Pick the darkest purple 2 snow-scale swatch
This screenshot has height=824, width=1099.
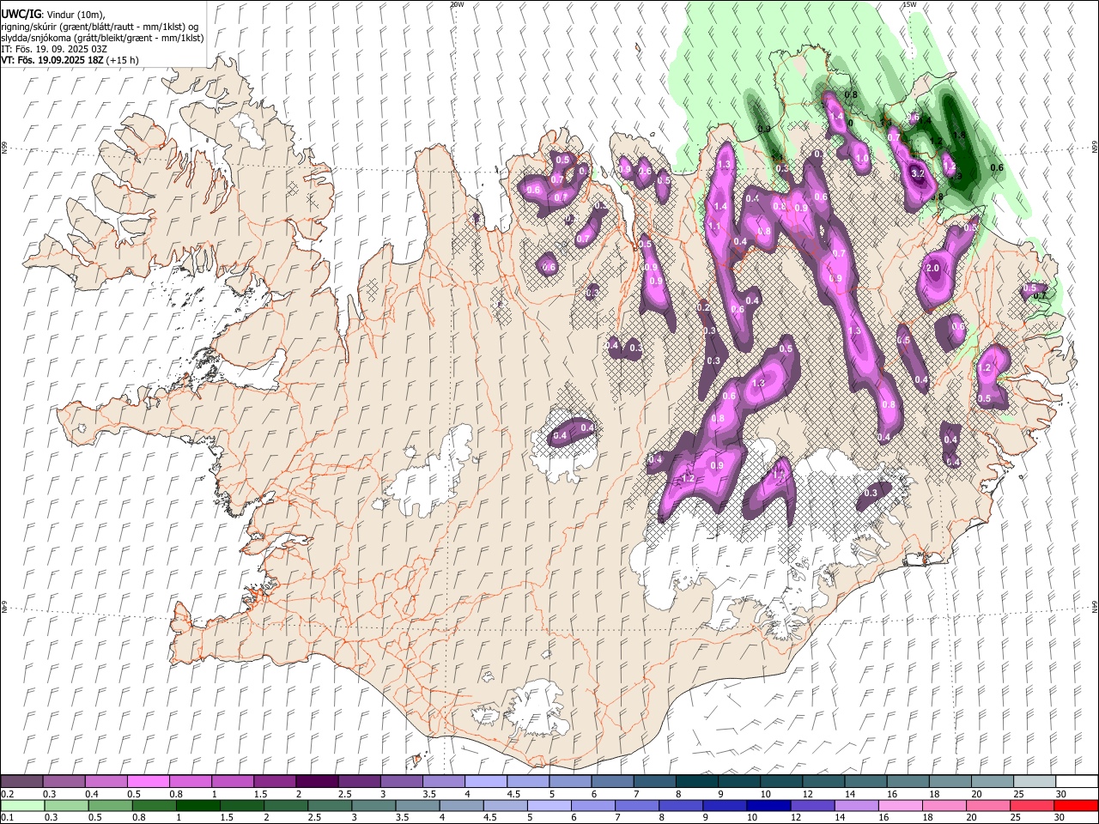click(317, 782)
